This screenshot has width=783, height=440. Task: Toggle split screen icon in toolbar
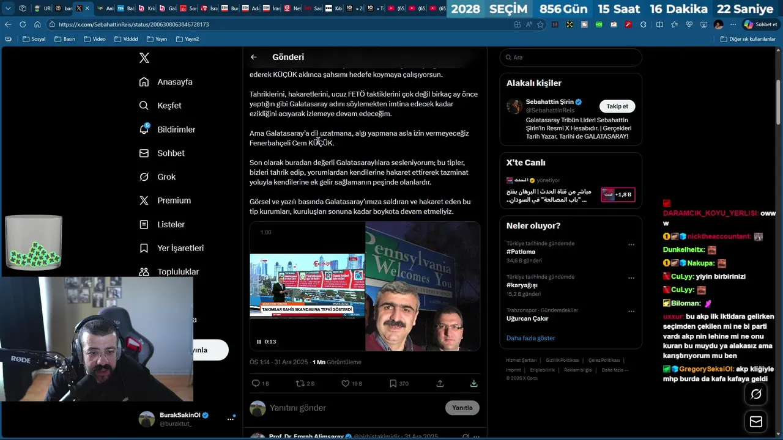(659, 24)
